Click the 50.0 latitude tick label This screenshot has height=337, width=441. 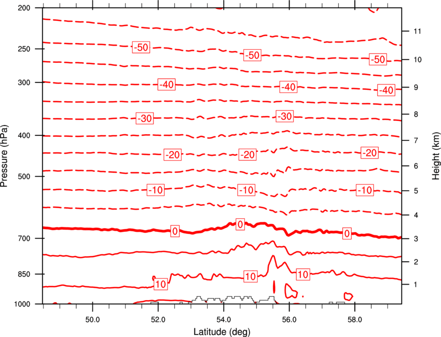[x=92, y=320]
